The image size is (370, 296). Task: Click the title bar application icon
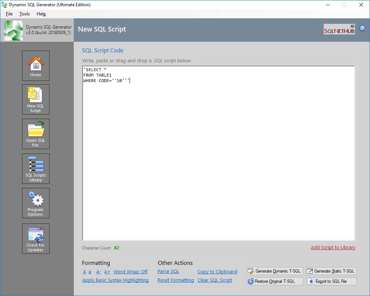tap(4, 5)
